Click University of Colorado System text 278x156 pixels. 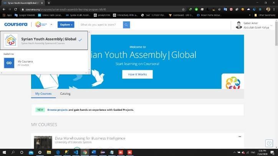tap(73, 142)
